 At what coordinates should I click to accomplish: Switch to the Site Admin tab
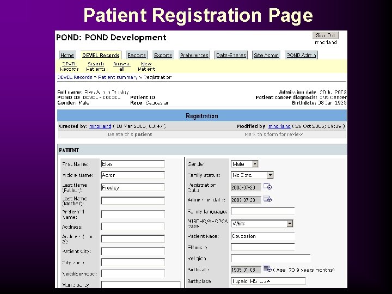click(x=266, y=55)
